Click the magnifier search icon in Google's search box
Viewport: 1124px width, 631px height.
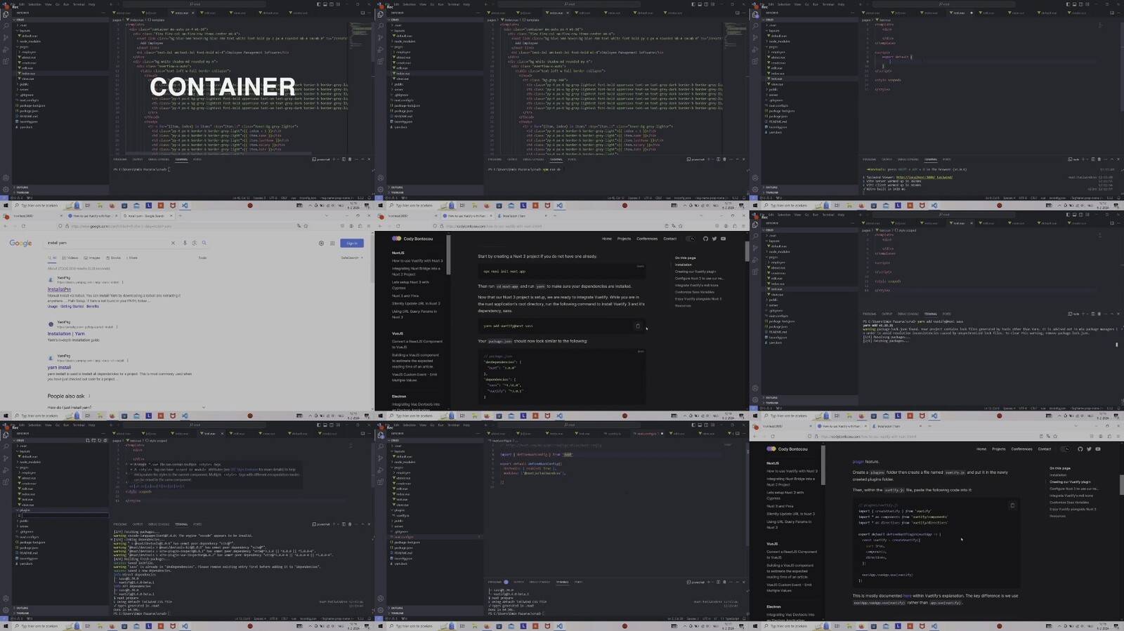click(x=204, y=243)
